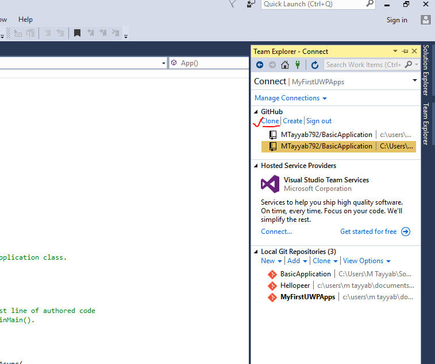Click Sign in at the top right
The width and height of the screenshot is (435, 364).
tap(396, 20)
